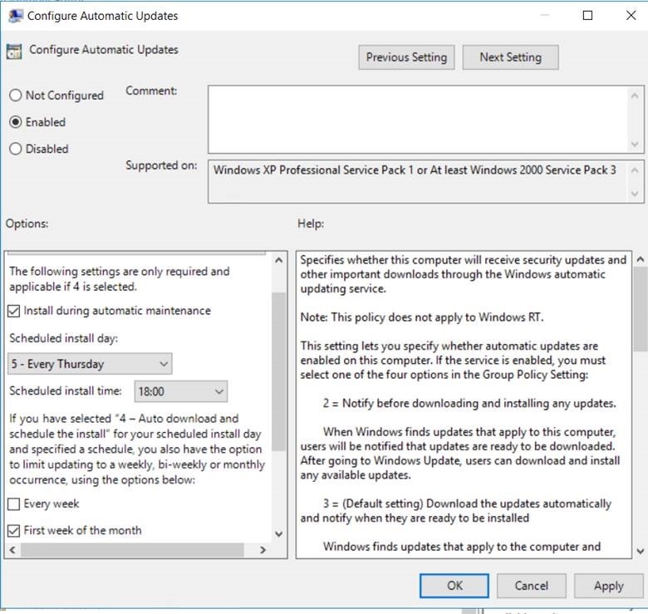Maximize the Configure Automatic Updates window
The width and height of the screenshot is (648, 614).
coord(588,15)
